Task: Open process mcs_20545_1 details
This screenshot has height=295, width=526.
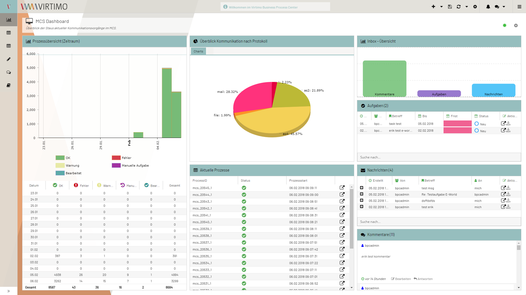Action: tap(342, 188)
